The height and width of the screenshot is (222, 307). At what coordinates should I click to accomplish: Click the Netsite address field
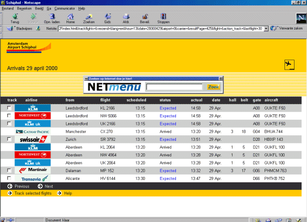(161, 29)
